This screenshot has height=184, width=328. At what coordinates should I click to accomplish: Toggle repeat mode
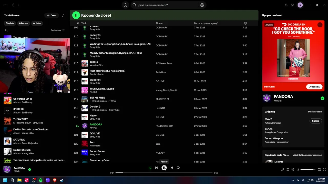[x=178, y=168]
